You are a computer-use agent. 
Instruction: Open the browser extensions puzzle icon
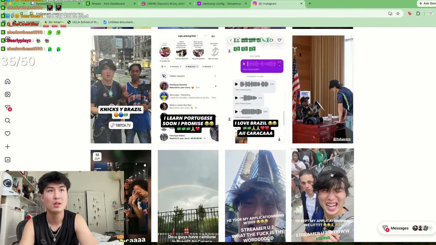[x=418, y=14]
